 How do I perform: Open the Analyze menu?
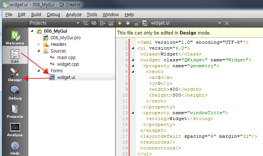74,15
